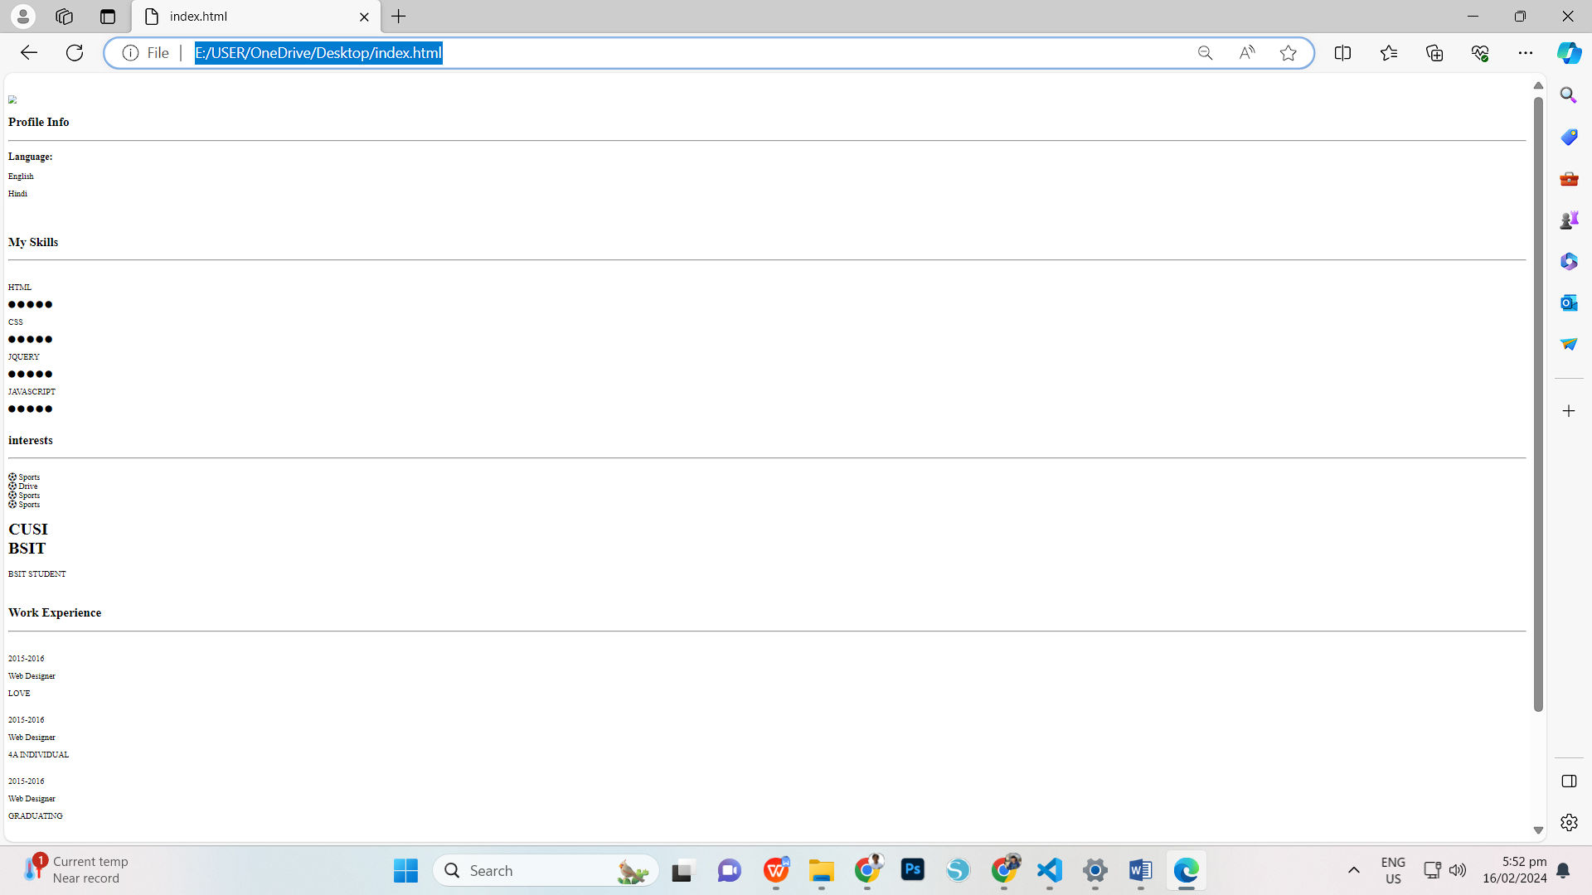
Task: Open Browser essentials heart icon
Action: [x=1480, y=53]
